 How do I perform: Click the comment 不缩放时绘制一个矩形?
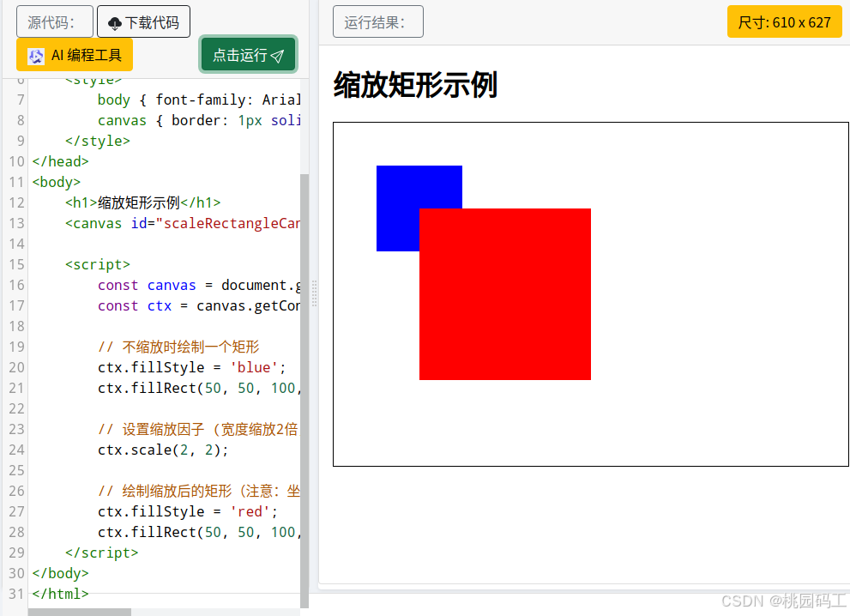(x=178, y=347)
